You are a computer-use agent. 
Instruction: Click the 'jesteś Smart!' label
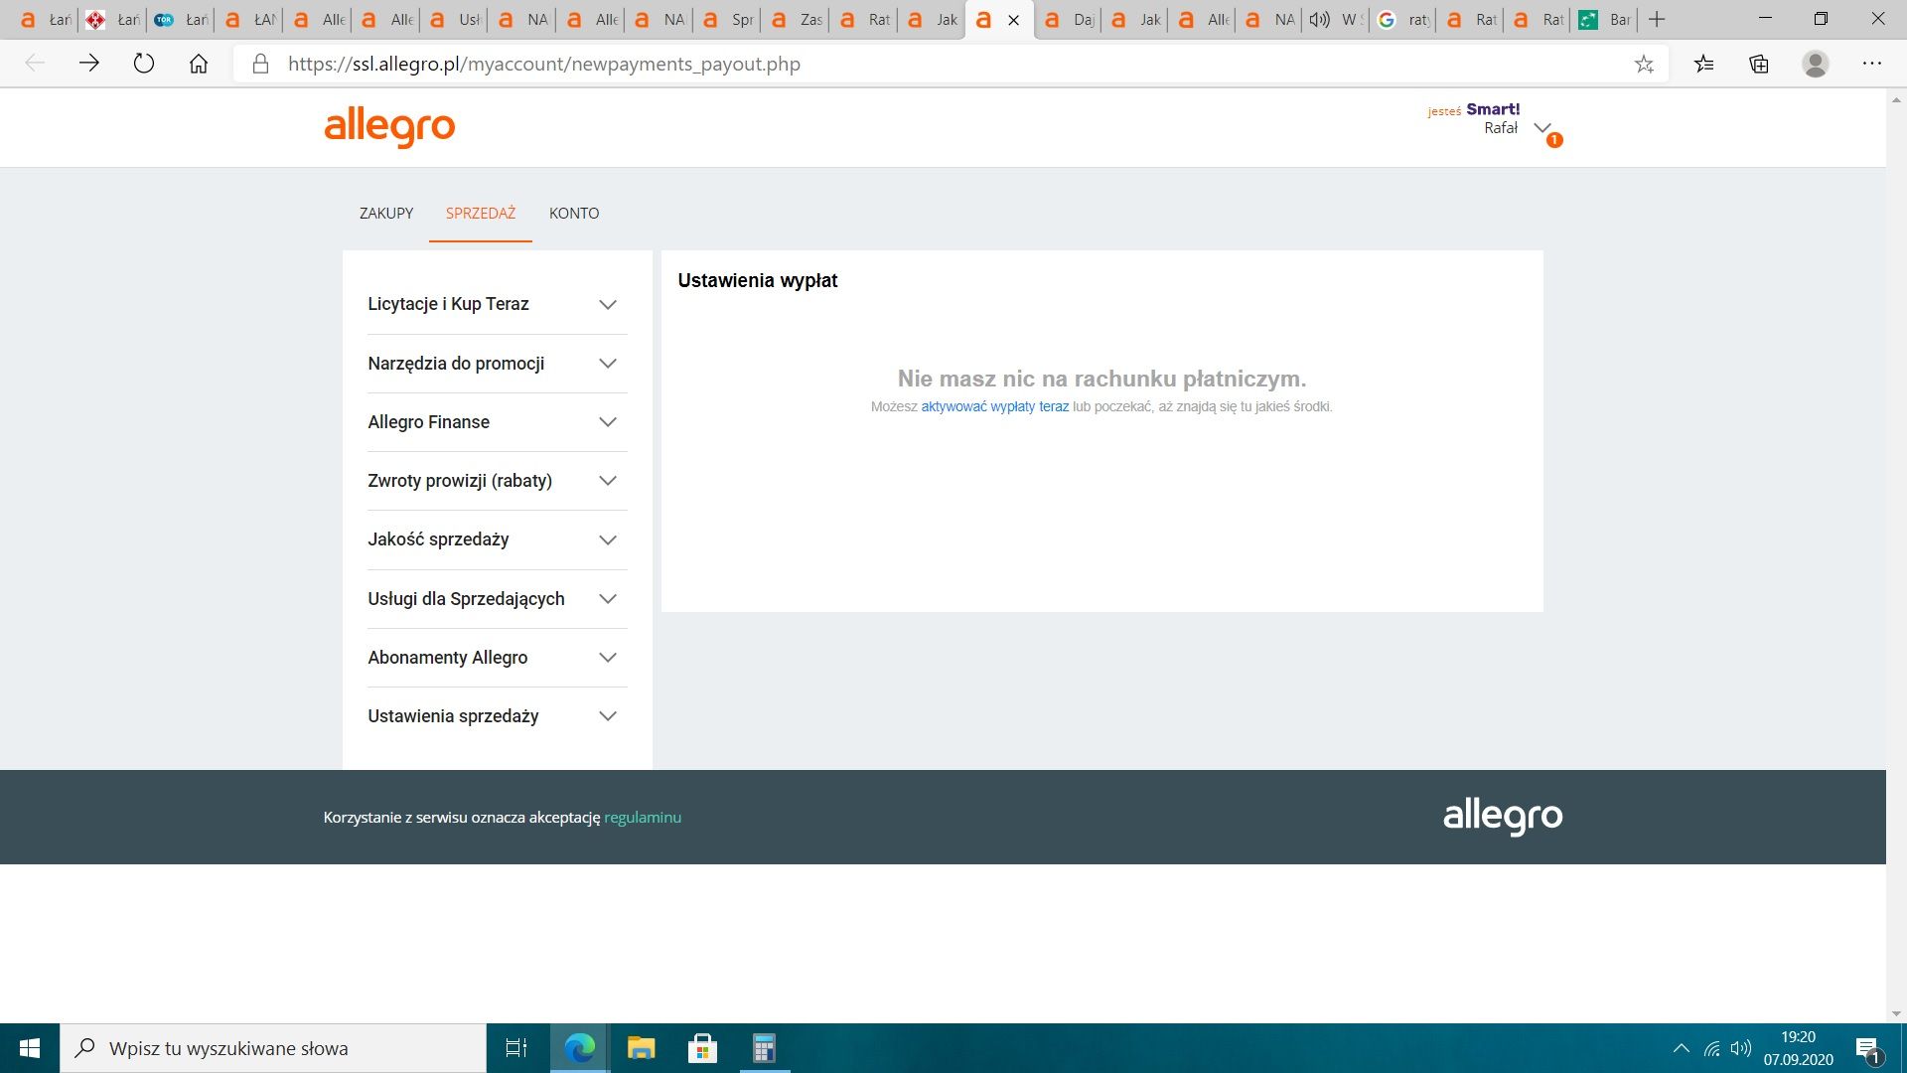(1474, 109)
